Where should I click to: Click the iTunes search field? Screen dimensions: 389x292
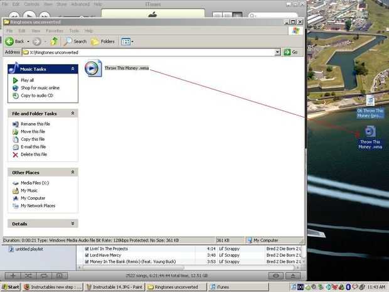(273, 16)
